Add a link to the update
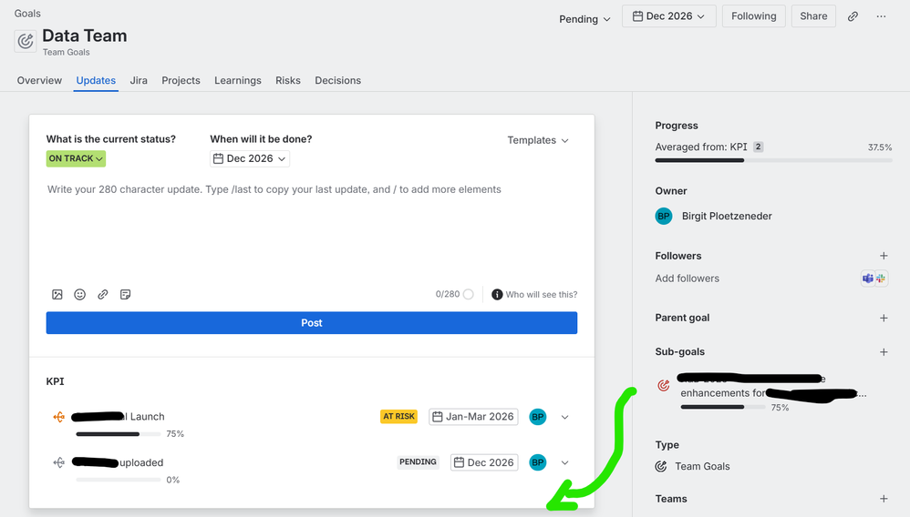910x517 pixels. pos(103,294)
